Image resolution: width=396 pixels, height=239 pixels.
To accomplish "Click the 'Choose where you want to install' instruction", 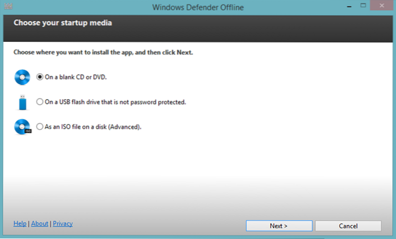I will (x=103, y=52).
